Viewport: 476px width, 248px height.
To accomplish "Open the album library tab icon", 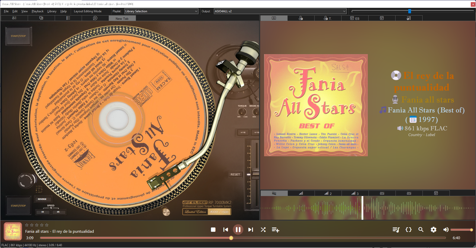I will point(41,18).
